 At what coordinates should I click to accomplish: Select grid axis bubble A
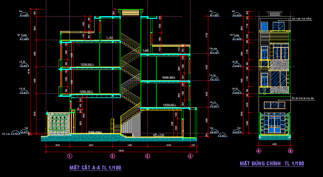[259, 151]
